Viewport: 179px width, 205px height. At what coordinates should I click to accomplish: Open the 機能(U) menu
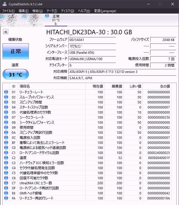click(x=37, y=11)
